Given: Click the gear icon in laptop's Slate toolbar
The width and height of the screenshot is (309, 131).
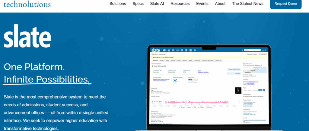Looking at the screenshot, I should click(x=195, y=50).
